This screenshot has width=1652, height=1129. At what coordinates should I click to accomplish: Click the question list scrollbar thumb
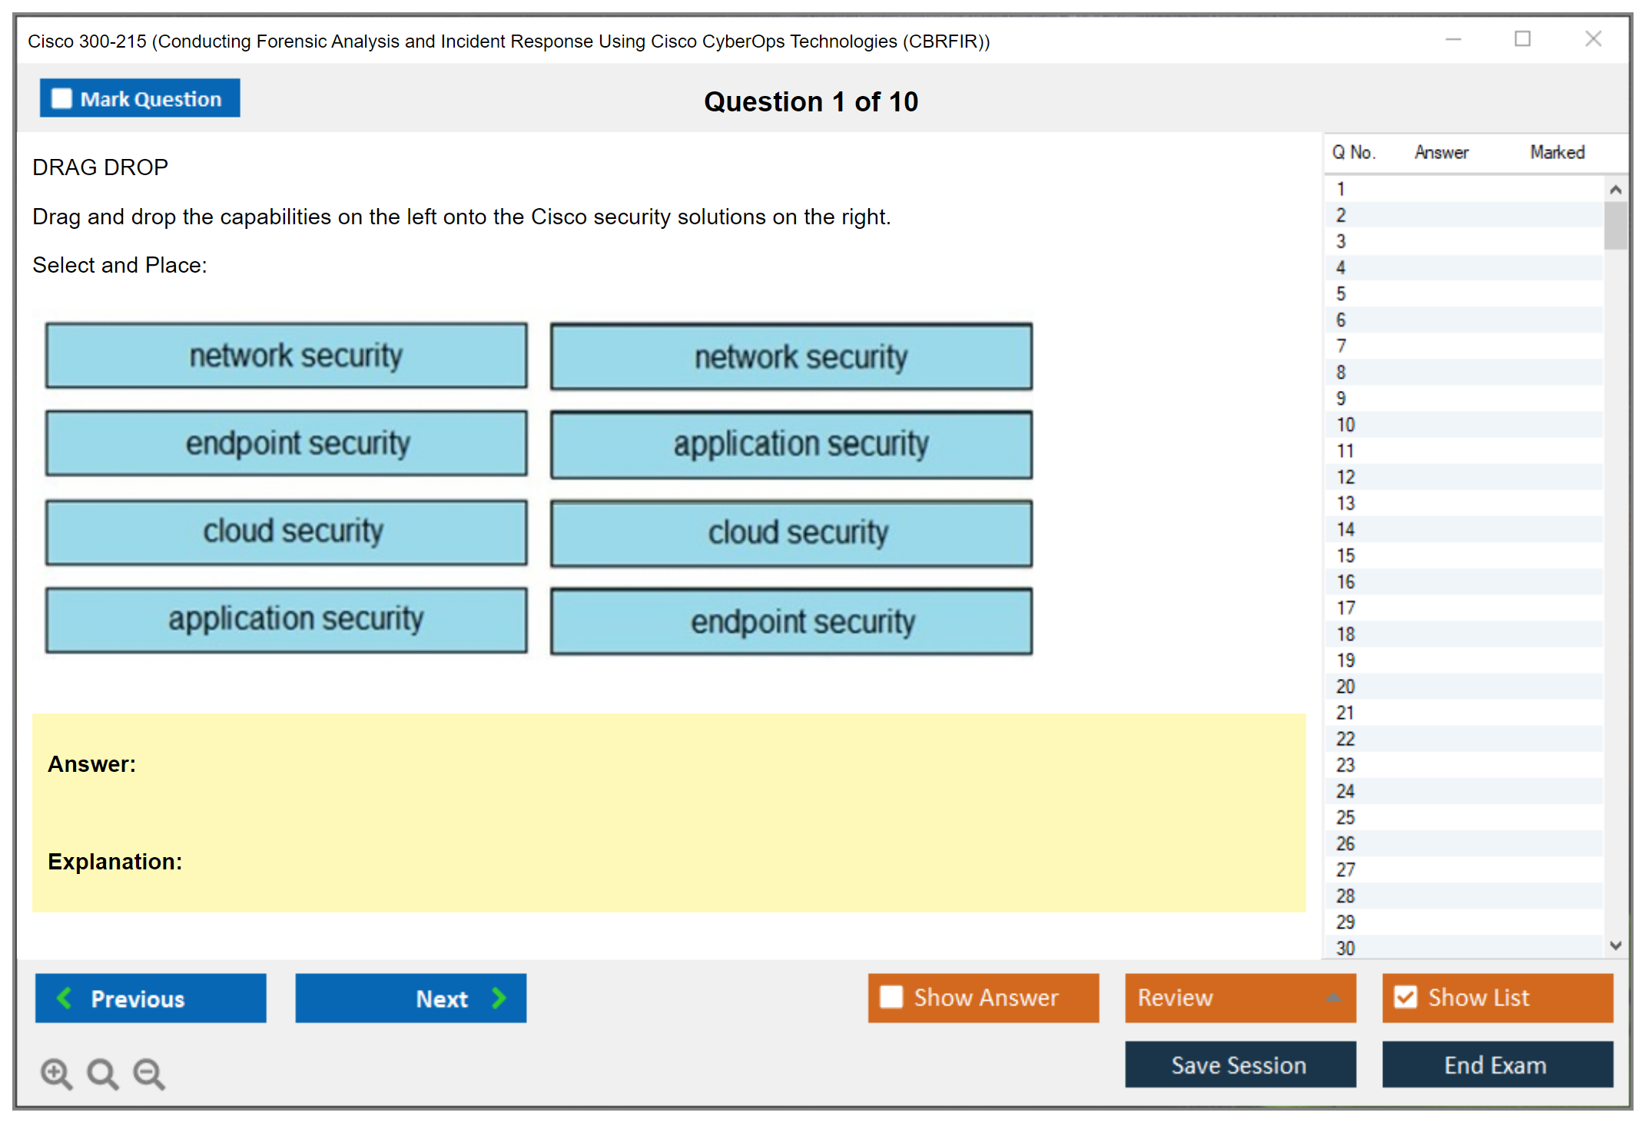(x=1615, y=225)
